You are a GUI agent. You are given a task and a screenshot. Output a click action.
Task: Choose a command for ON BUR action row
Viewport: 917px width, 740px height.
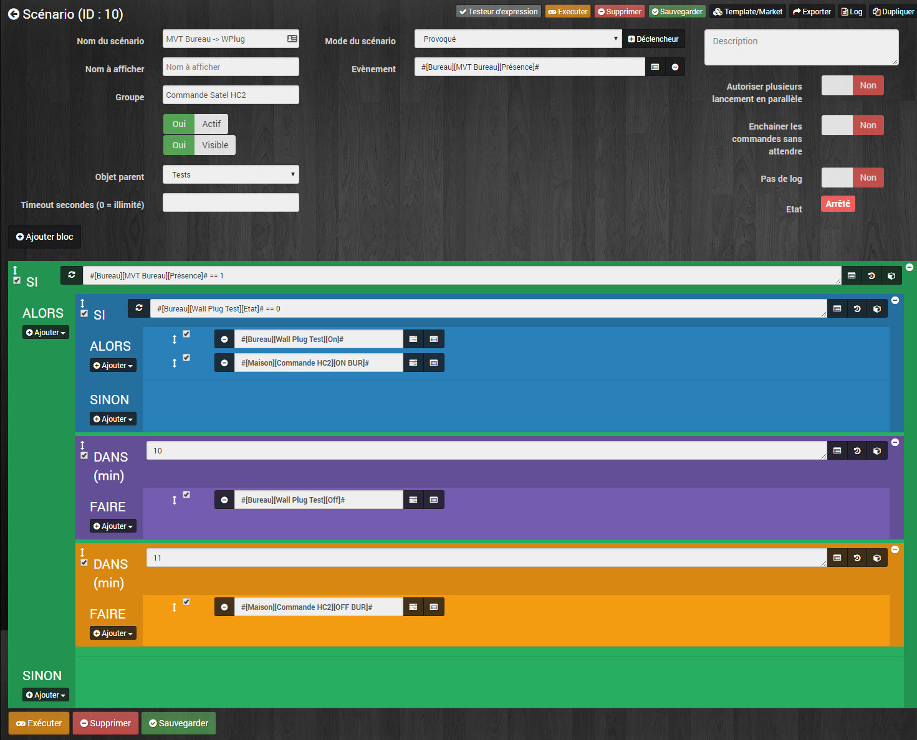pyautogui.click(x=434, y=363)
